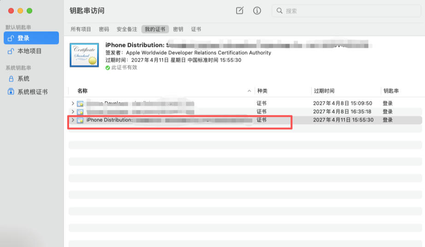Toggle the sort direction arrow in 名称 column

(249, 91)
